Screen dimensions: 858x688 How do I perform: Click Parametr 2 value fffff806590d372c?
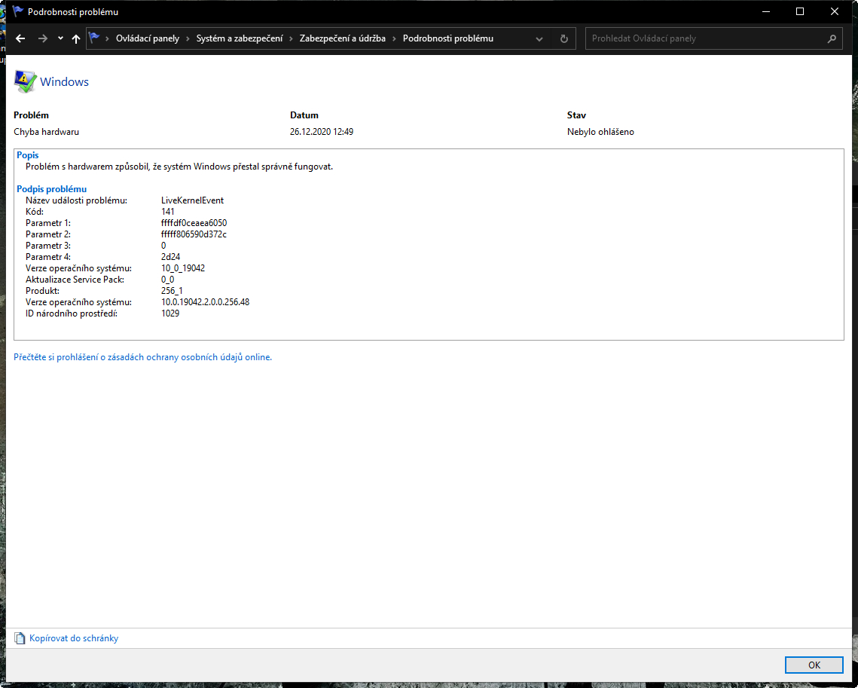[x=194, y=234]
